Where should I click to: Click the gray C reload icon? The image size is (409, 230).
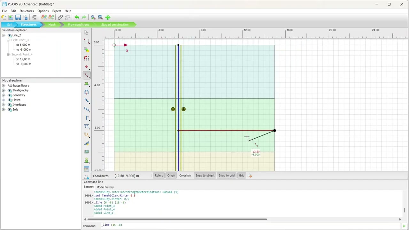point(35,17)
